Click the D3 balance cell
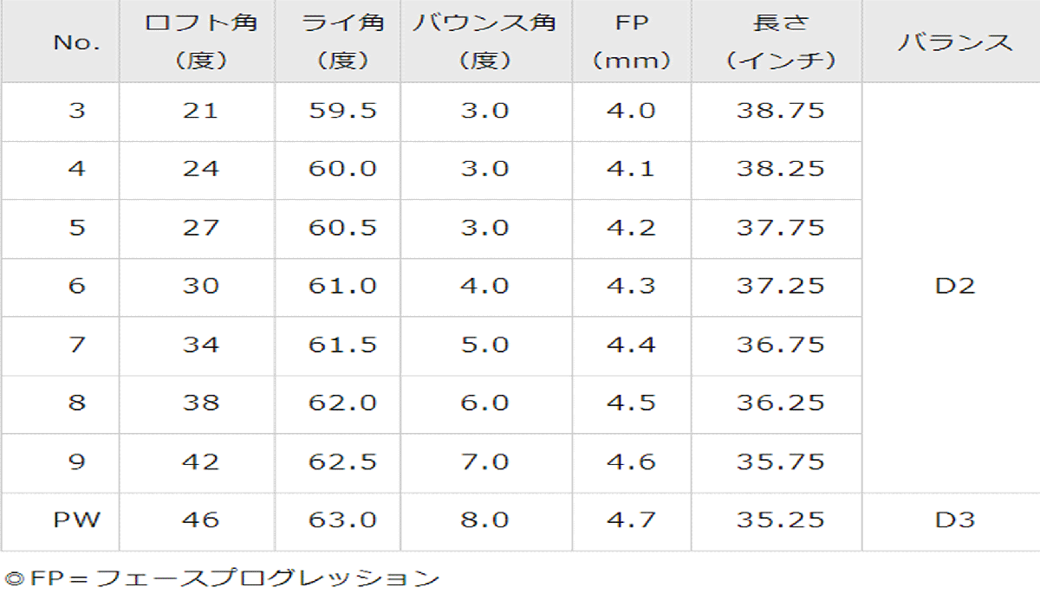 [x=955, y=520]
